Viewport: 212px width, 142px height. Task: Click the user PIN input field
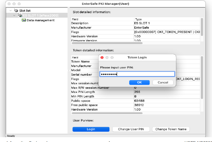pyautogui.click(x=138, y=74)
